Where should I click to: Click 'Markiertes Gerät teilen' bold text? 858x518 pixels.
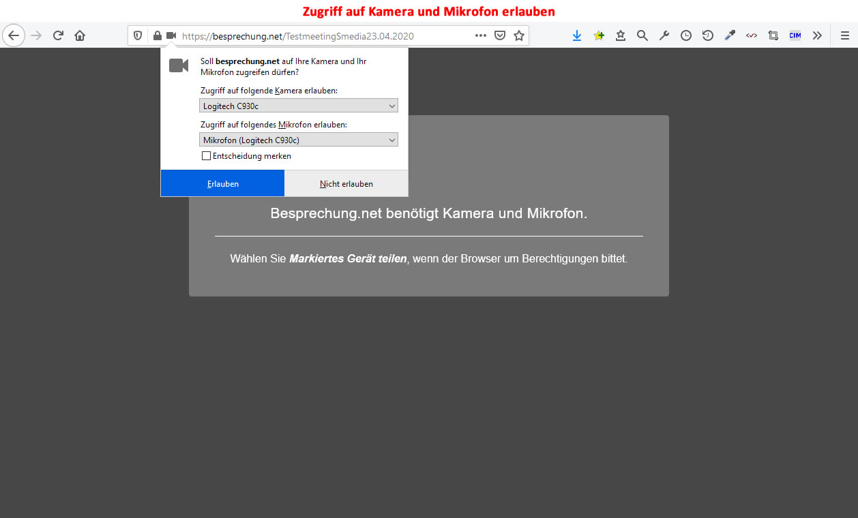pos(348,259)
